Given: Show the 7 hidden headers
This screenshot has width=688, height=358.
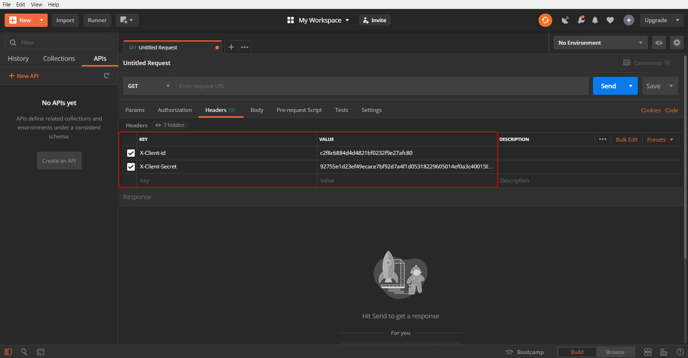Looking at the screenshot, I should (x=170, y=125).
